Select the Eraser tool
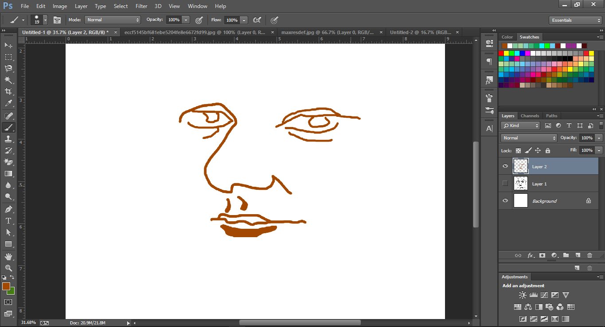The image size is (605, 327). pos(8,162)
